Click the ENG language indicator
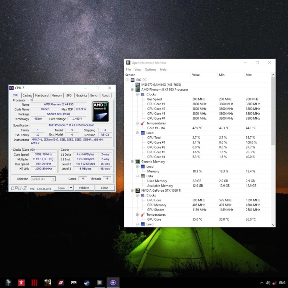This screenshot has height=288, width=288. tap(282, 283)
